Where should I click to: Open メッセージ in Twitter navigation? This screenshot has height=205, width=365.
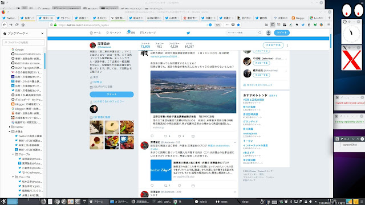pos(148,33)
